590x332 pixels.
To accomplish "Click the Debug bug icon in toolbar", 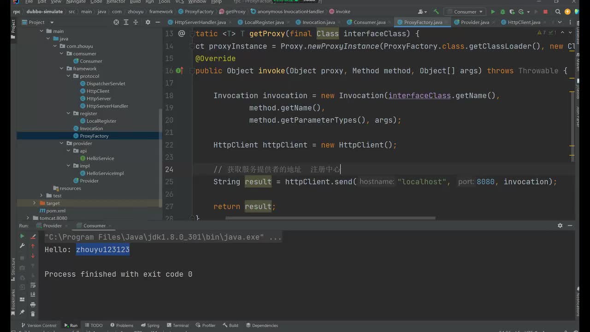I will pos(502,12).
